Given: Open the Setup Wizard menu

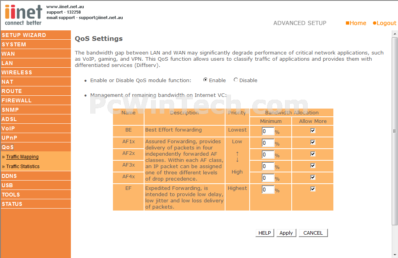Looking at the screenshot, I should click(35, 35).
